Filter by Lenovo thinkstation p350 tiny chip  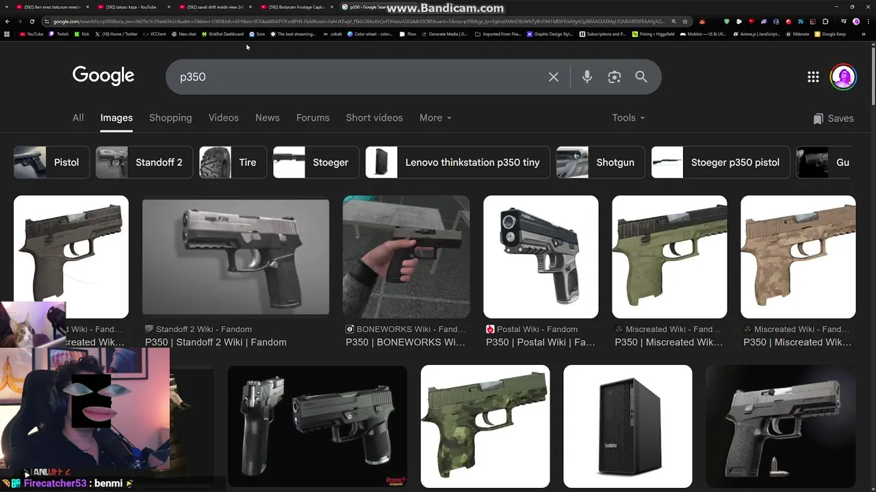[458, 163]
